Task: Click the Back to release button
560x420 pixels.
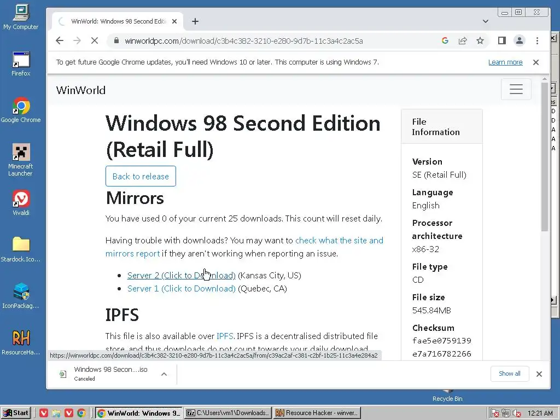Action: tap(141, 176)
